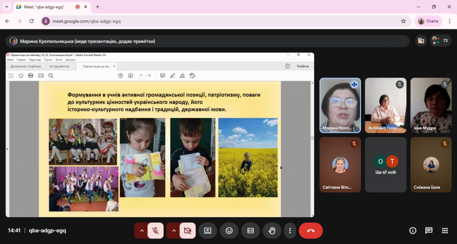457x244 pixels.
Task: Unmute the microphone
Action: pos(155,231)
